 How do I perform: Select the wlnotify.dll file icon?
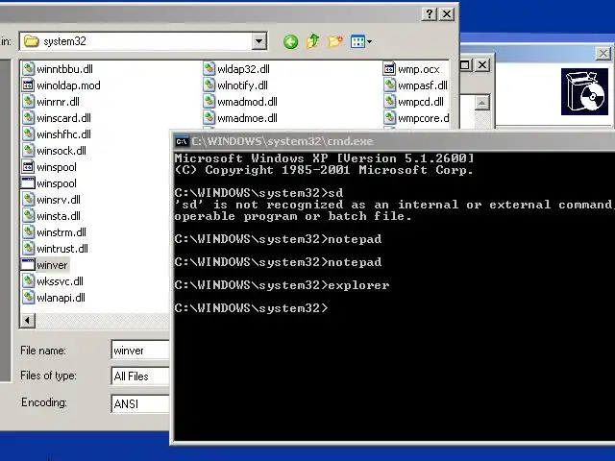[x=209, y=85]
